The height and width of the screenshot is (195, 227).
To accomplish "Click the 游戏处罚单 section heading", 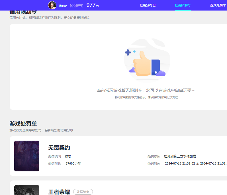I will pyautogui.click(x=23, y=124).
